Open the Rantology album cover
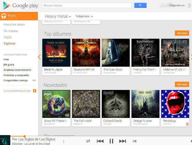Image resolution: width=192 pixels, height=145 pixels. coord(175,104)
